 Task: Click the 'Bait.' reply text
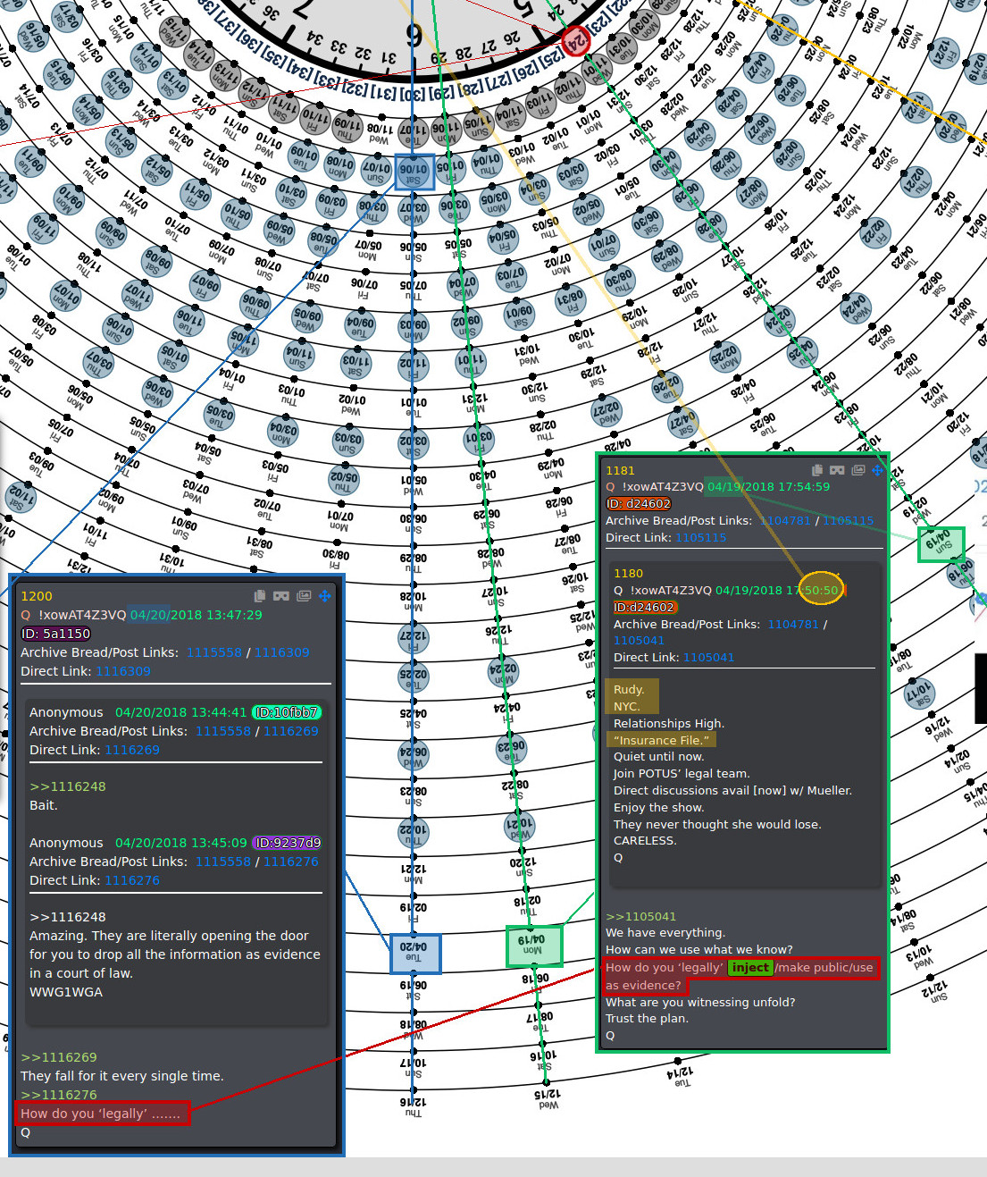pos(44,805)
